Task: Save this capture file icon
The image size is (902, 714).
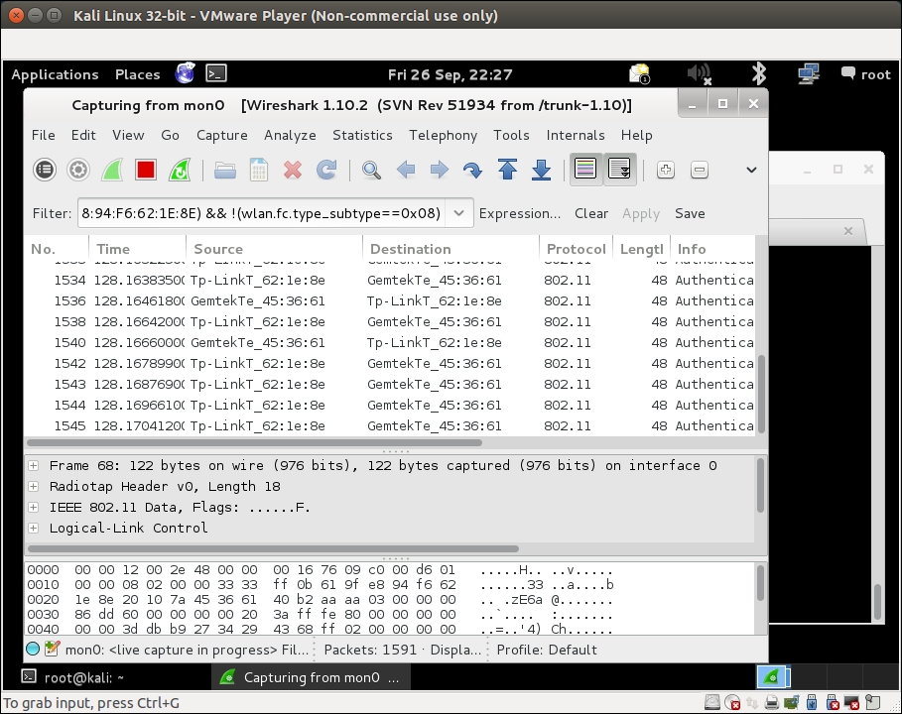Action: [x=259, y=170]
